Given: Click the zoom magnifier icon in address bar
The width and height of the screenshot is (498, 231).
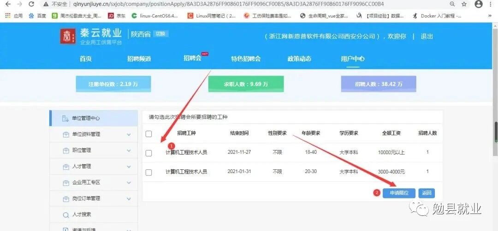Looking at the screenshot, I should pos(452,4).
